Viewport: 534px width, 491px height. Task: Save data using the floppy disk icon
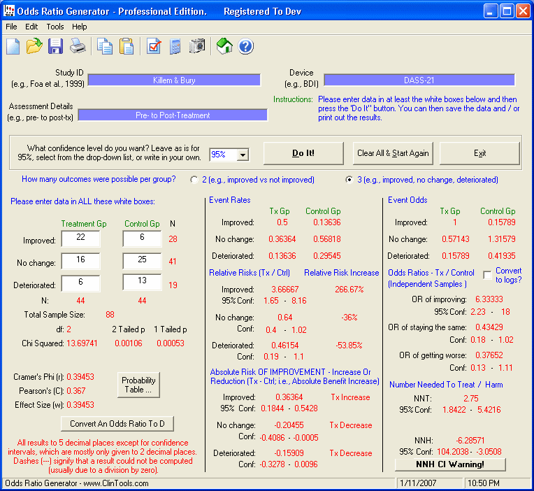[55, 47]
